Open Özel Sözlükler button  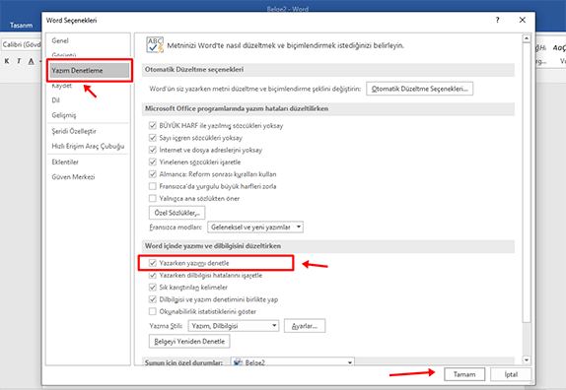pos(177,213)
